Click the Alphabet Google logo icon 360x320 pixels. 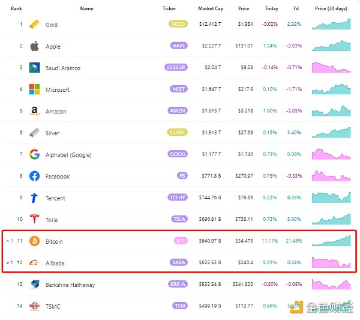(35, 154)
